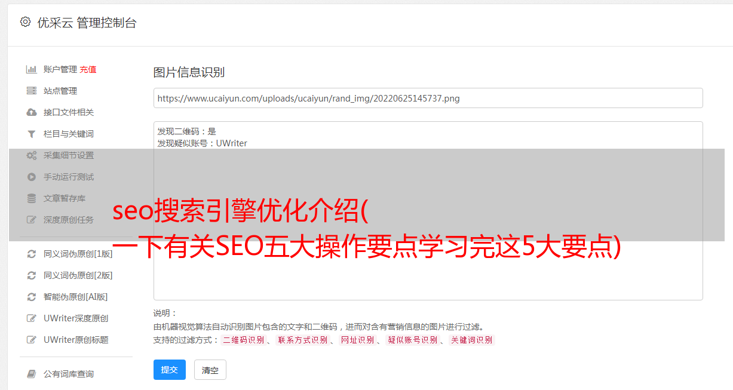Click the 说明： label
733x390 pixels.
165,313
